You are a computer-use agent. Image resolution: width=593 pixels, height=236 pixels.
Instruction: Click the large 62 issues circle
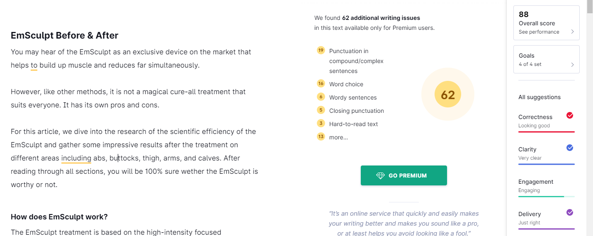(x=448, y=95)
